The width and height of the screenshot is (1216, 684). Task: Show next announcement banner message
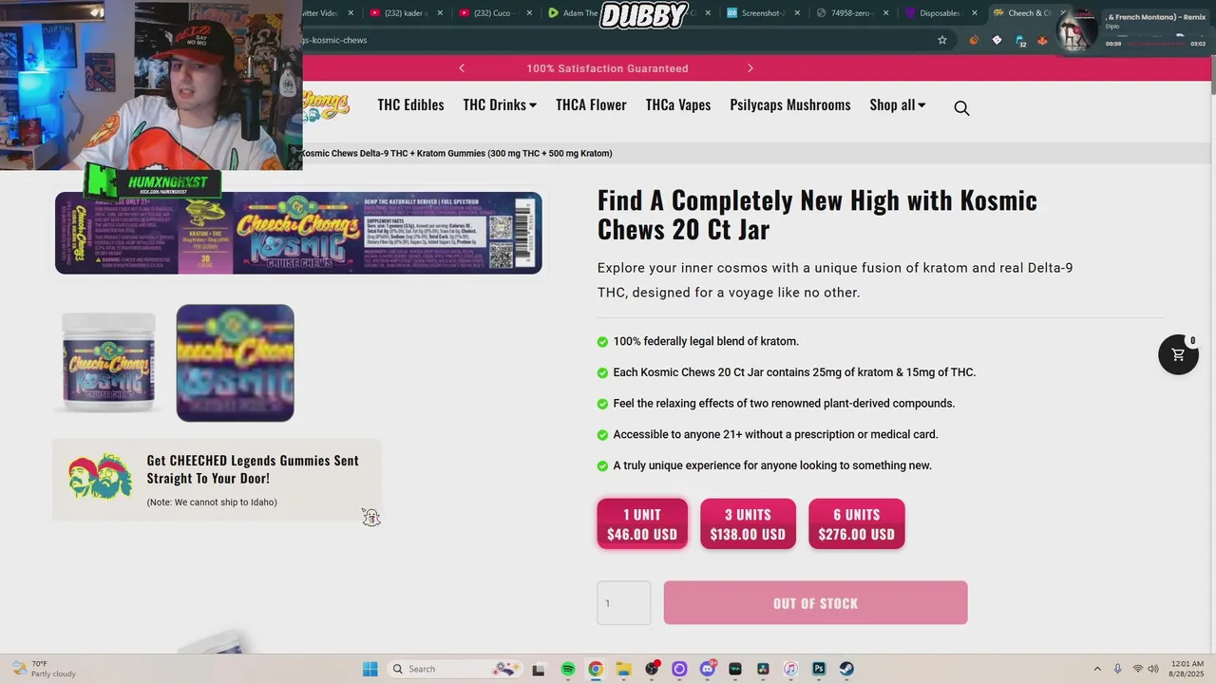(750, 68)
